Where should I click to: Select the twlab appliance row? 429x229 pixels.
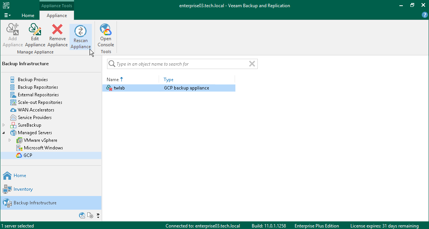tap(169, 88)
